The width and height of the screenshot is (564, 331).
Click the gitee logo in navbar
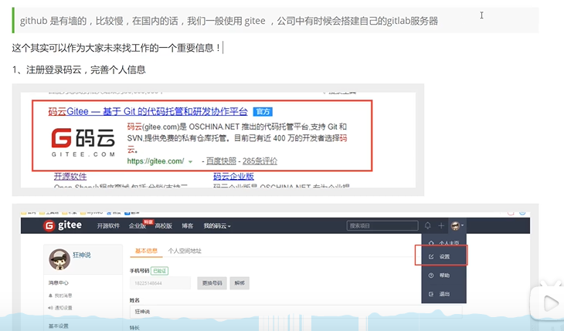click(x=63, y=225)
